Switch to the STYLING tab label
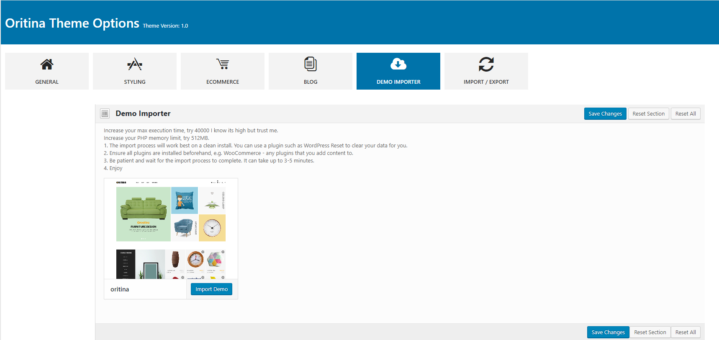This screenshot has height=340, width=719. 135,82
